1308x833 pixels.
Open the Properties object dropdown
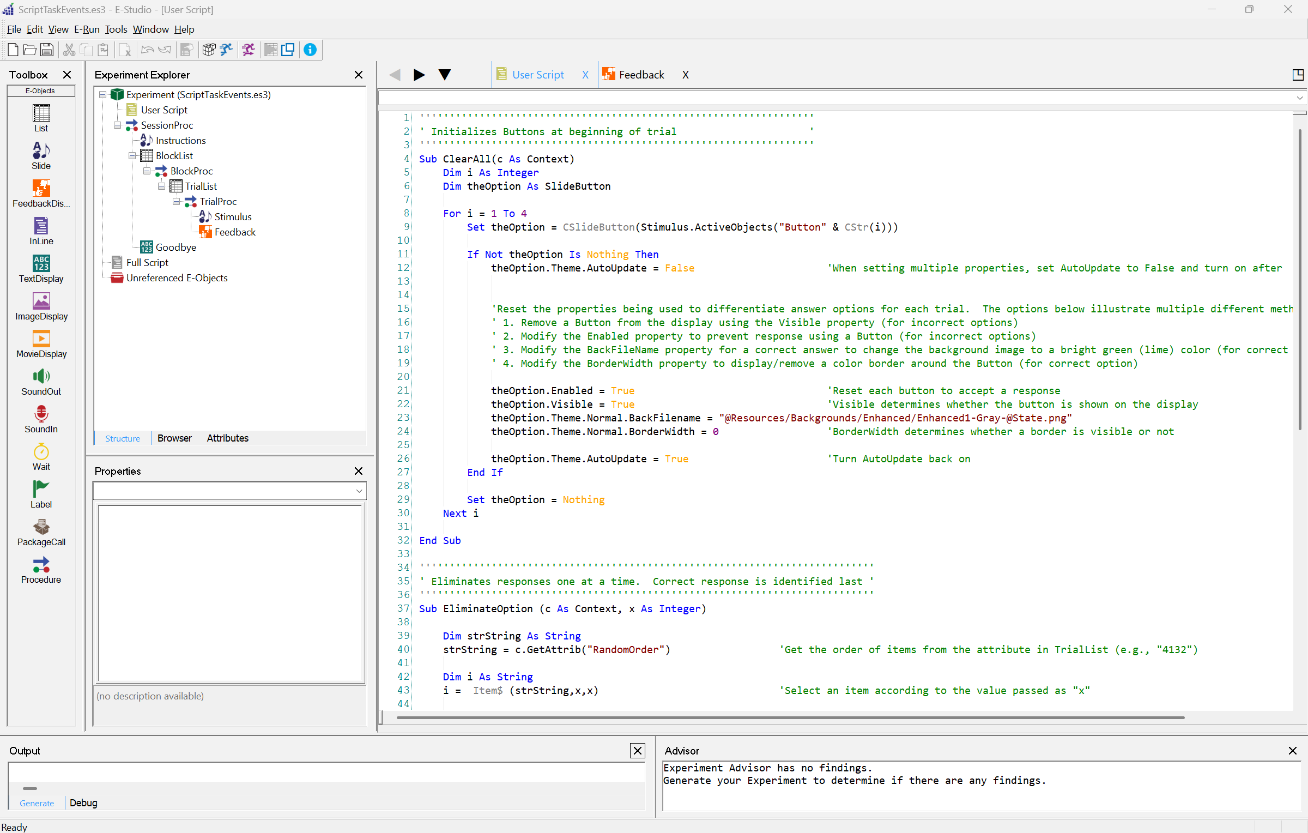click(x=359, y=491)
